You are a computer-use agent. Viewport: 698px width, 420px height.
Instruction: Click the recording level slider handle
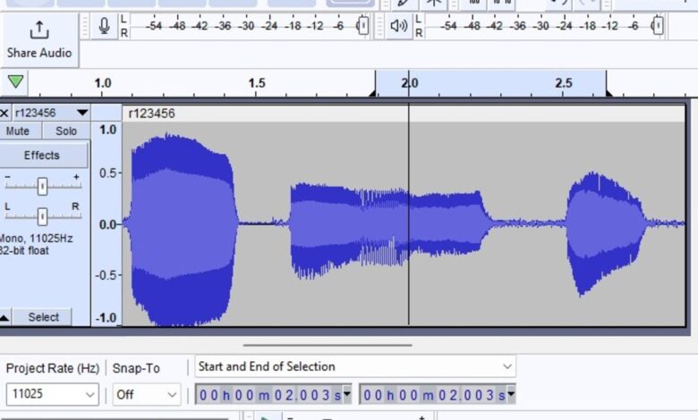click(363, 25)
